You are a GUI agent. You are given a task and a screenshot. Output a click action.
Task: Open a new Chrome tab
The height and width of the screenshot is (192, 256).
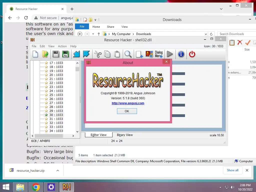click(72, 9)
